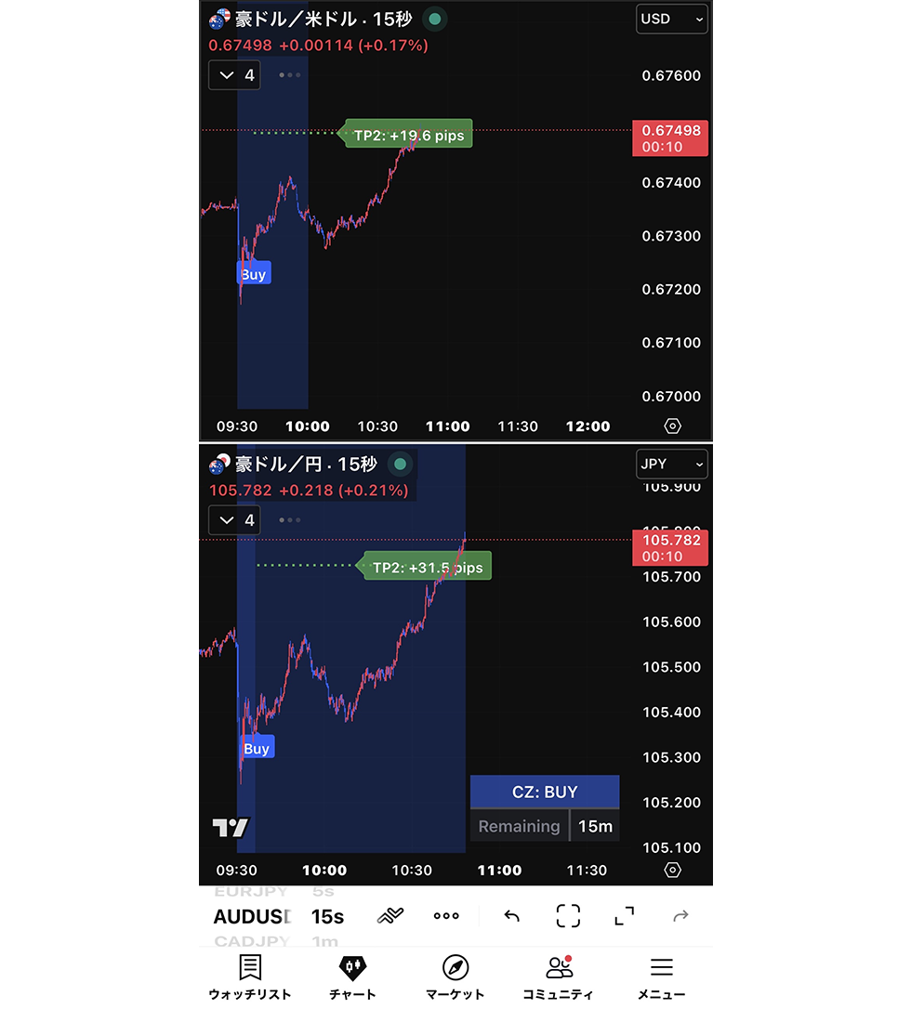The height and width of the screenshot is (1022, 911).
Task: Toggle the green market status dot for AUD/USD
Action: [x=434, y=19]
